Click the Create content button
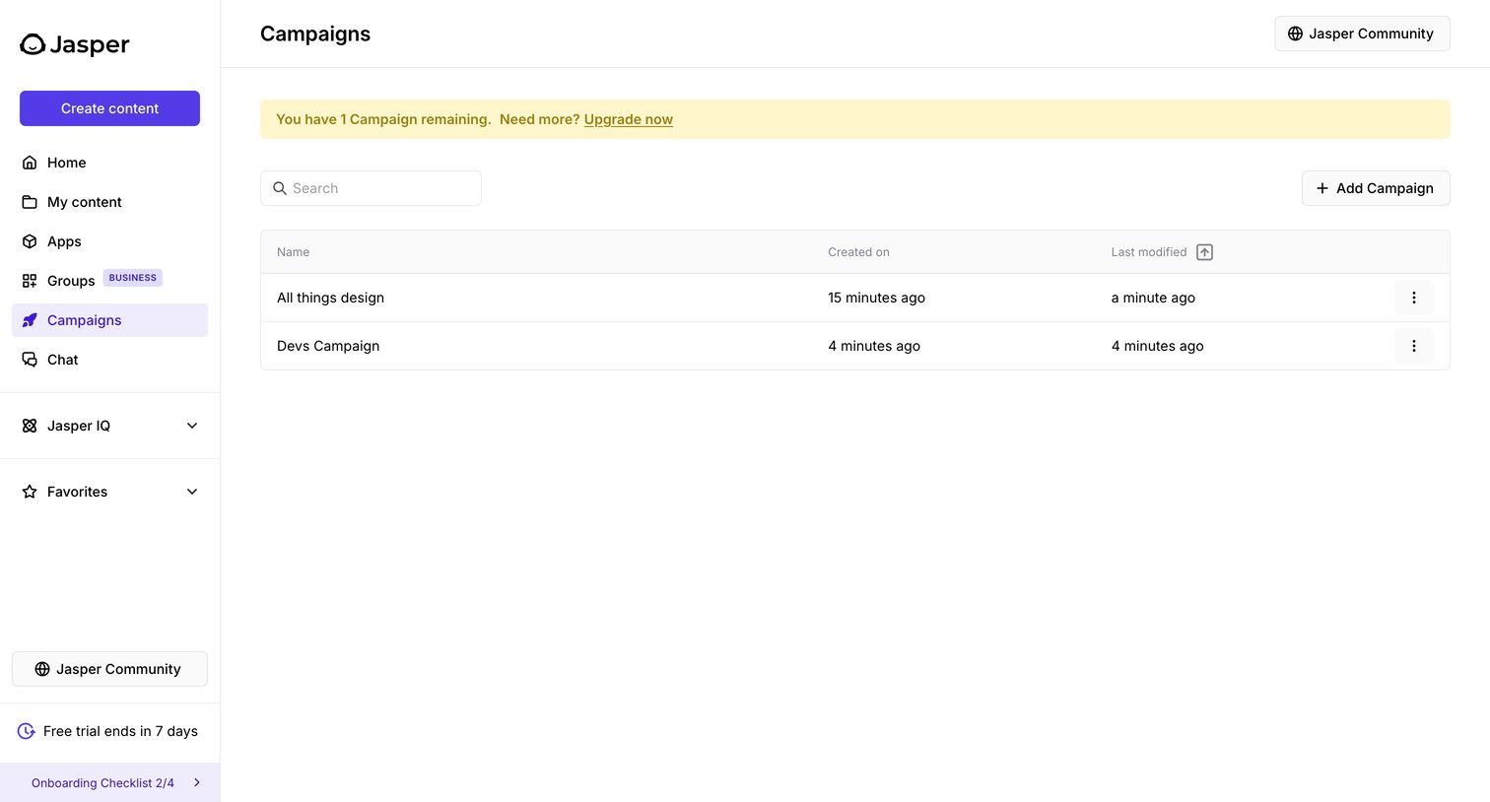This screenshot has width=1490, height=802. click(x=109, y=108)
